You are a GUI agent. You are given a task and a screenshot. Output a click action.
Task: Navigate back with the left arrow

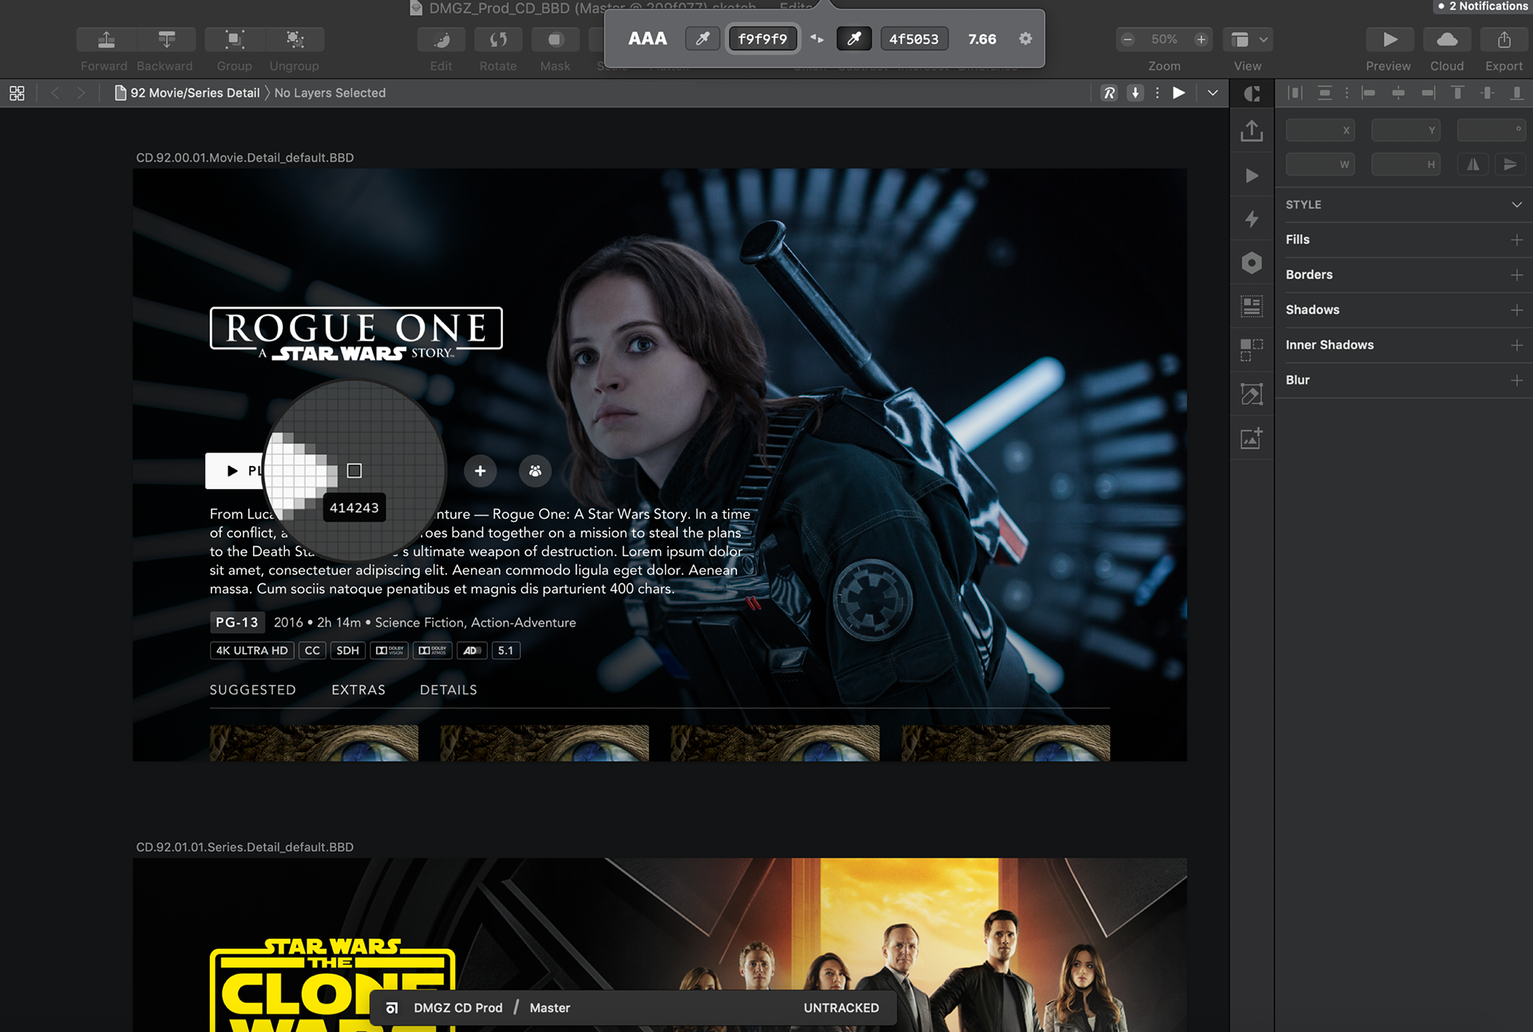(55, 93)
